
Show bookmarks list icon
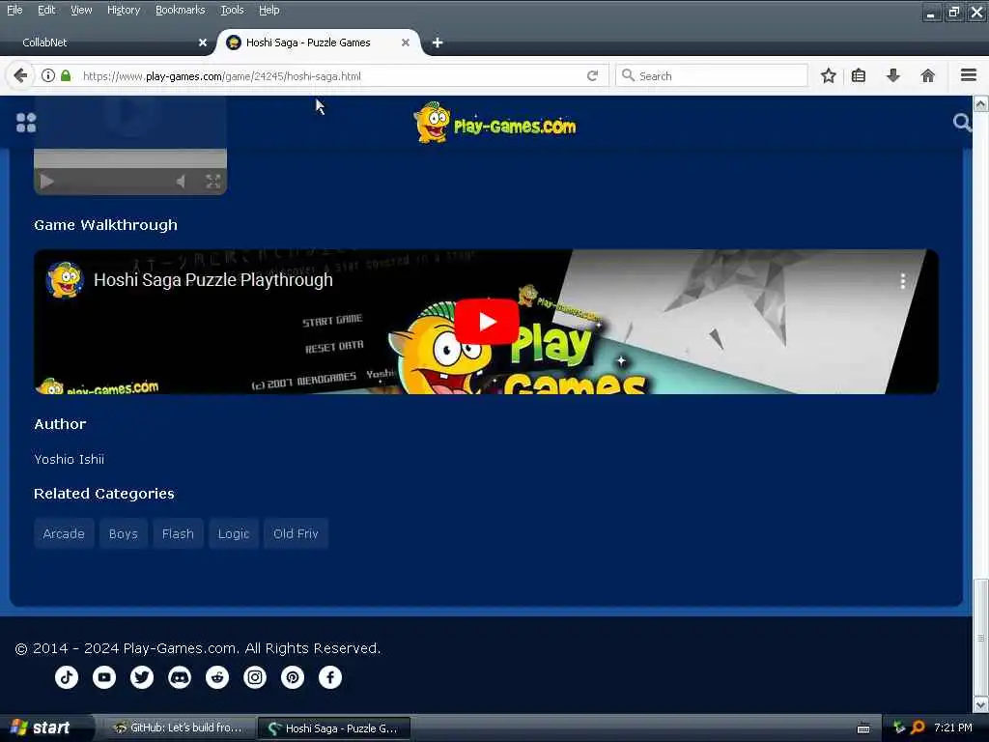pyautogui.click(x=859, y=75)
